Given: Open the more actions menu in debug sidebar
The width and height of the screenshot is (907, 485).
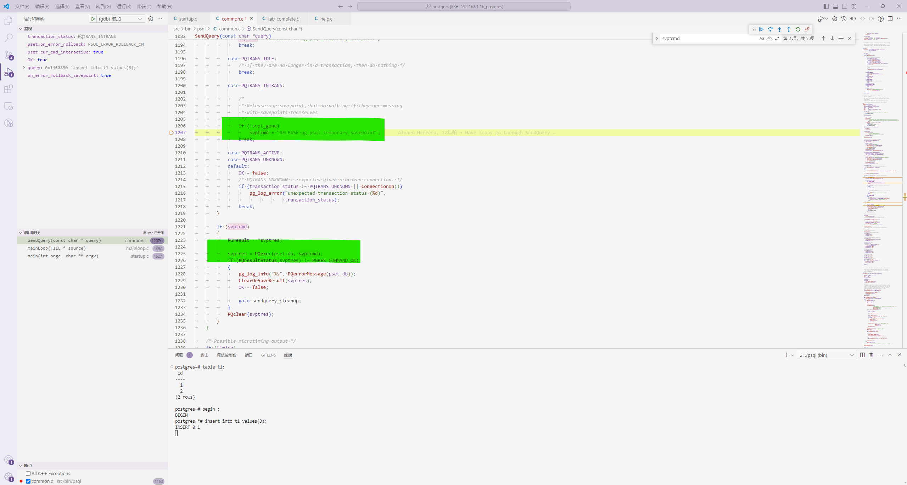Looking at the screenshot, I should (160, 19).
